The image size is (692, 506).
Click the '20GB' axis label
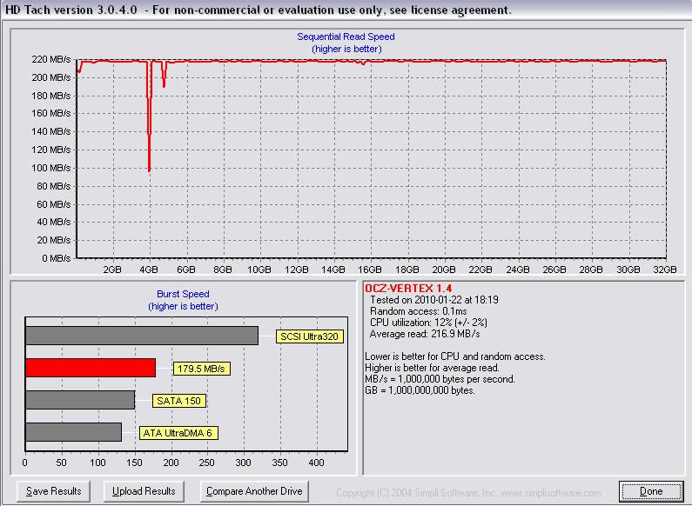click(444, 270)
